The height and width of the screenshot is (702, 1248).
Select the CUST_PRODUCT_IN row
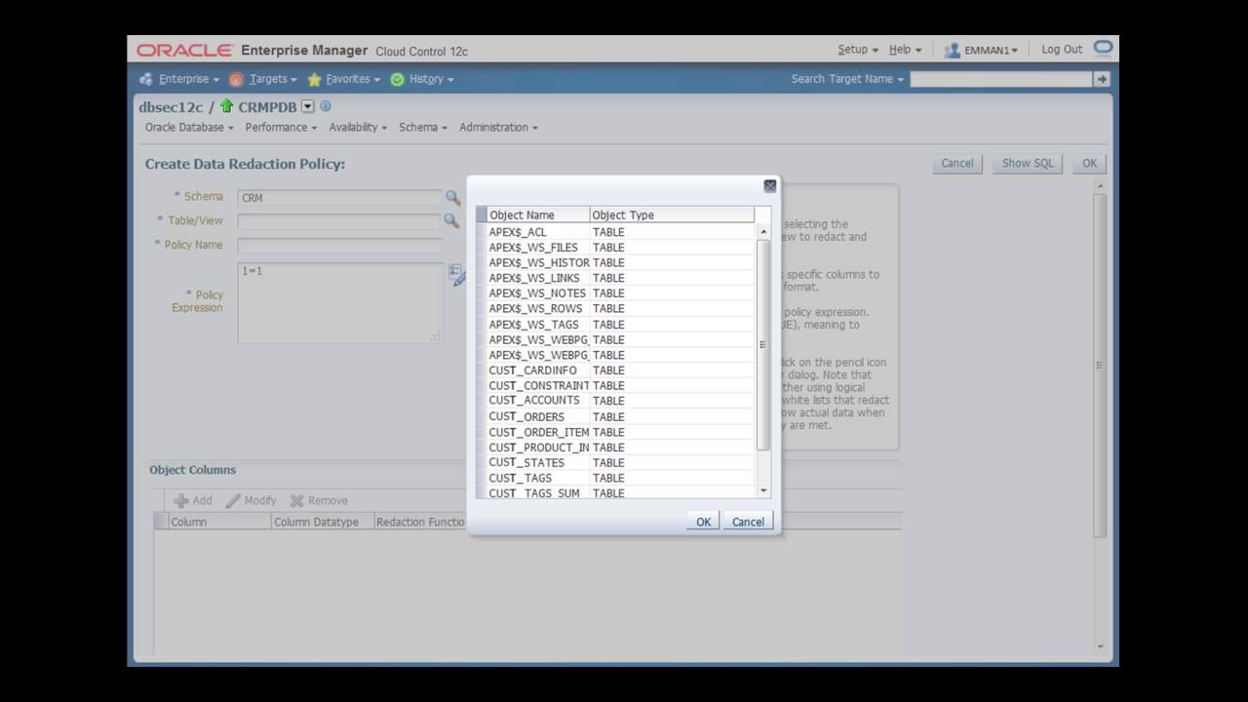click(x=620, y=448)
